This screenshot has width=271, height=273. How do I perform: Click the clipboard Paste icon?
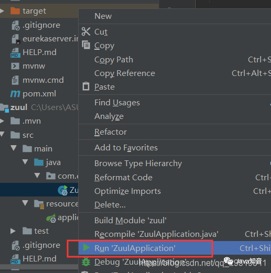[x=86, y=86]
